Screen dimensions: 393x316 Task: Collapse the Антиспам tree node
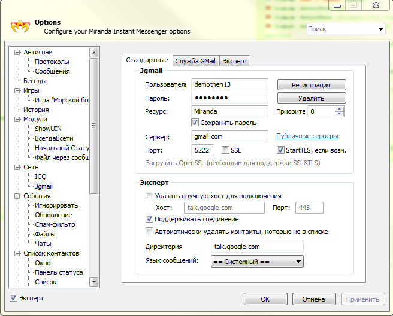tap(17, 52)
